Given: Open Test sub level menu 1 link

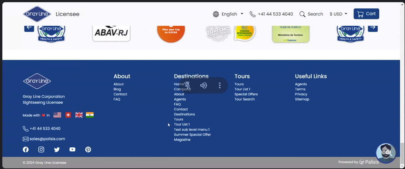Looking at the screenshot, I should pyautogui.click(x=192, y=129).
